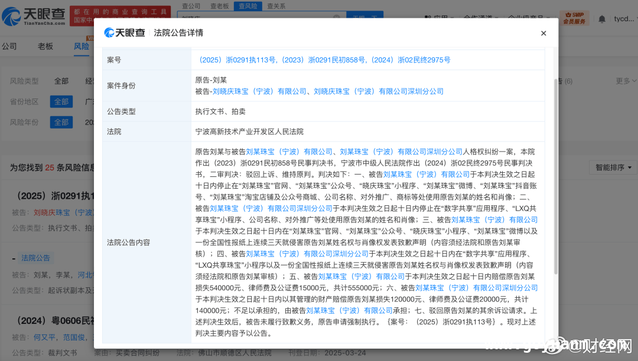The height and width of the screenshot is (361, 638).
Task: Click the dialog's vertical scrollbar
Action: pos(555,176)
